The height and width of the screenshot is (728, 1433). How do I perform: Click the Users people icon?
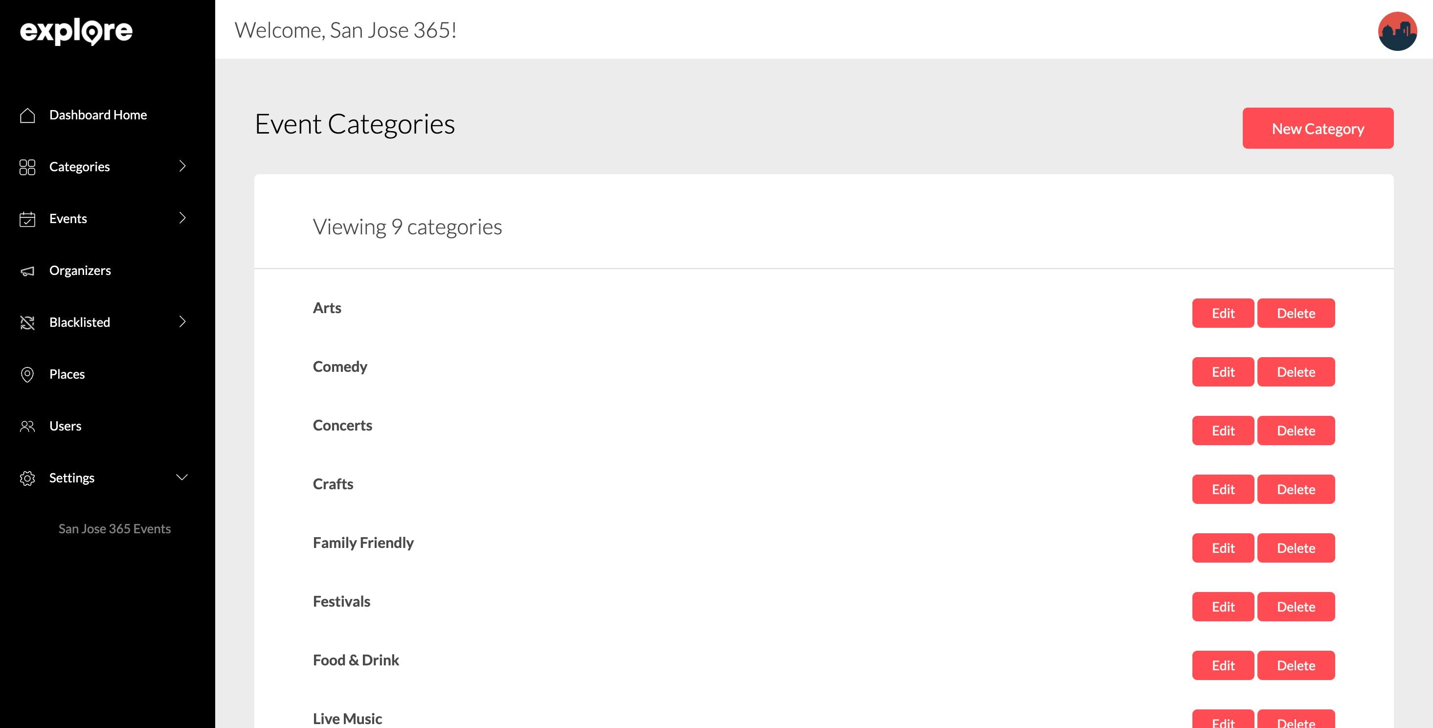coord(27,426)
